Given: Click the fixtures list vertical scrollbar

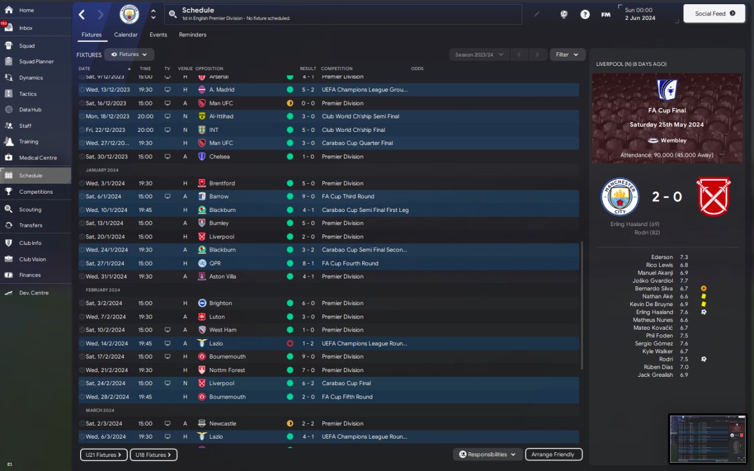Looking at the screenshot, I should tap(582, 305).
